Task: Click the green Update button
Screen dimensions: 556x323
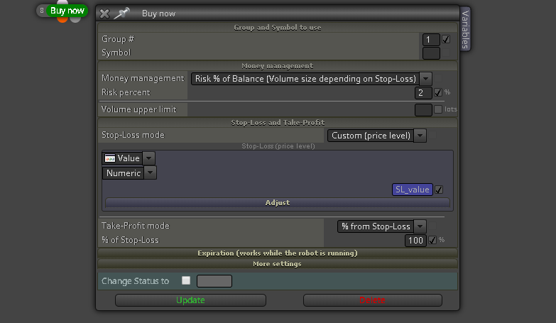Action: (190, 300)
